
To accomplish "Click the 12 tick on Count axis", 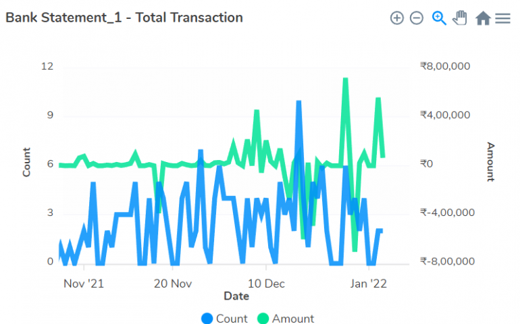I will pos(47,66).
